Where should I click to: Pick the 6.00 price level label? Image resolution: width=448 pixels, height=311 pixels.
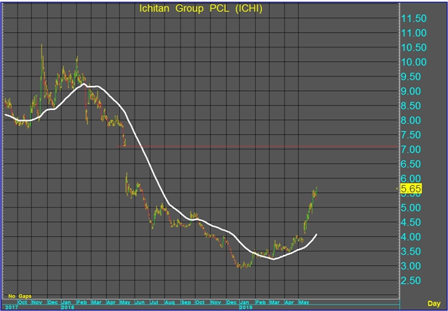click(411, 178)
